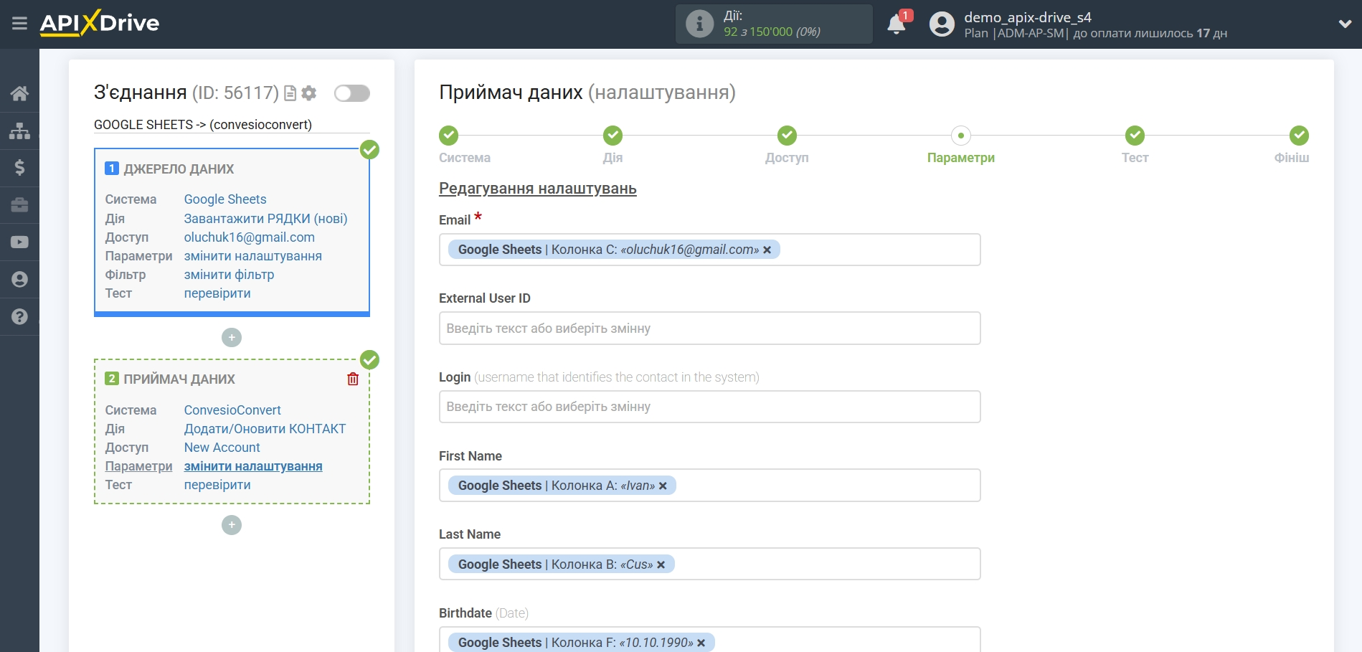Click the змінити фільтр link
1362x652 pixels.
coord(229,275)
